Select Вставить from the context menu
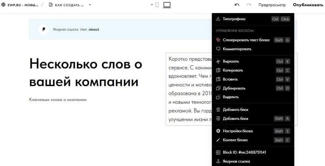Viewport: 325px width, 166px height. tap(253, 79)
